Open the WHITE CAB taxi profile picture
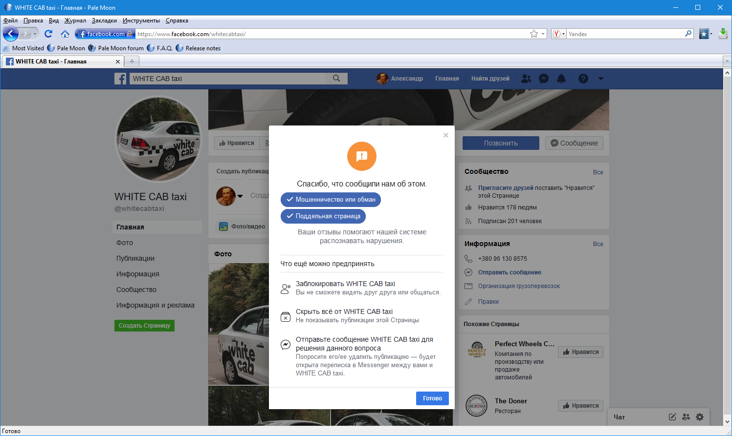The image size is (732, 436). click(x=158, y=140)
